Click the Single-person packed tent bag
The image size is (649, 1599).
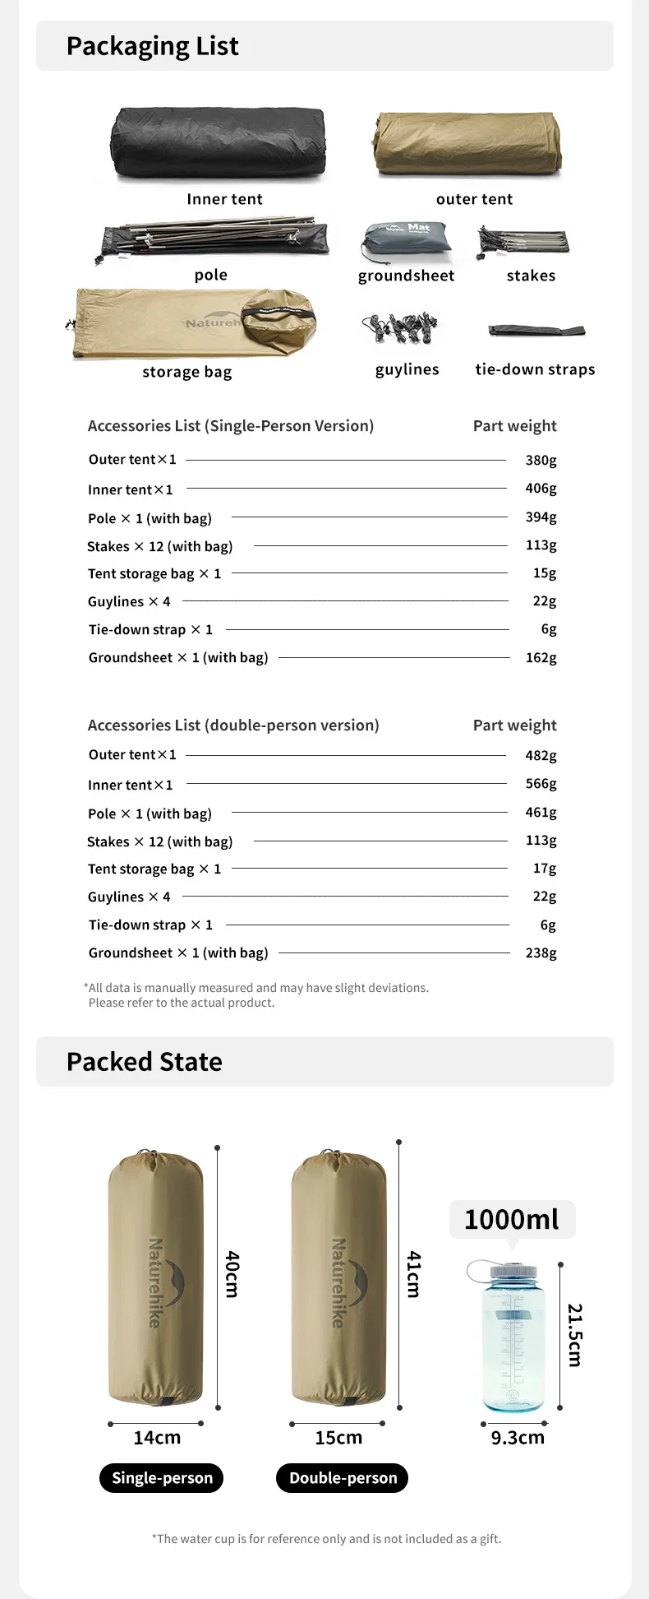(155, 1279)
